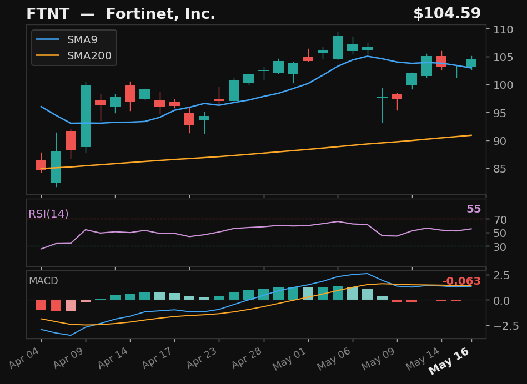Viewport: 527px width, 384px height.
Task: Click the RSI(14) panel label
Action: [x=48, y=214]
